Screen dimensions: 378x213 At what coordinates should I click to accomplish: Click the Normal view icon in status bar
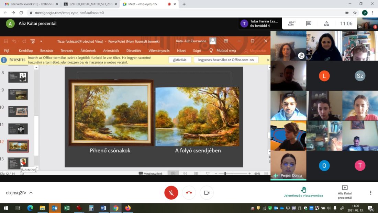(x=173, y=173)
